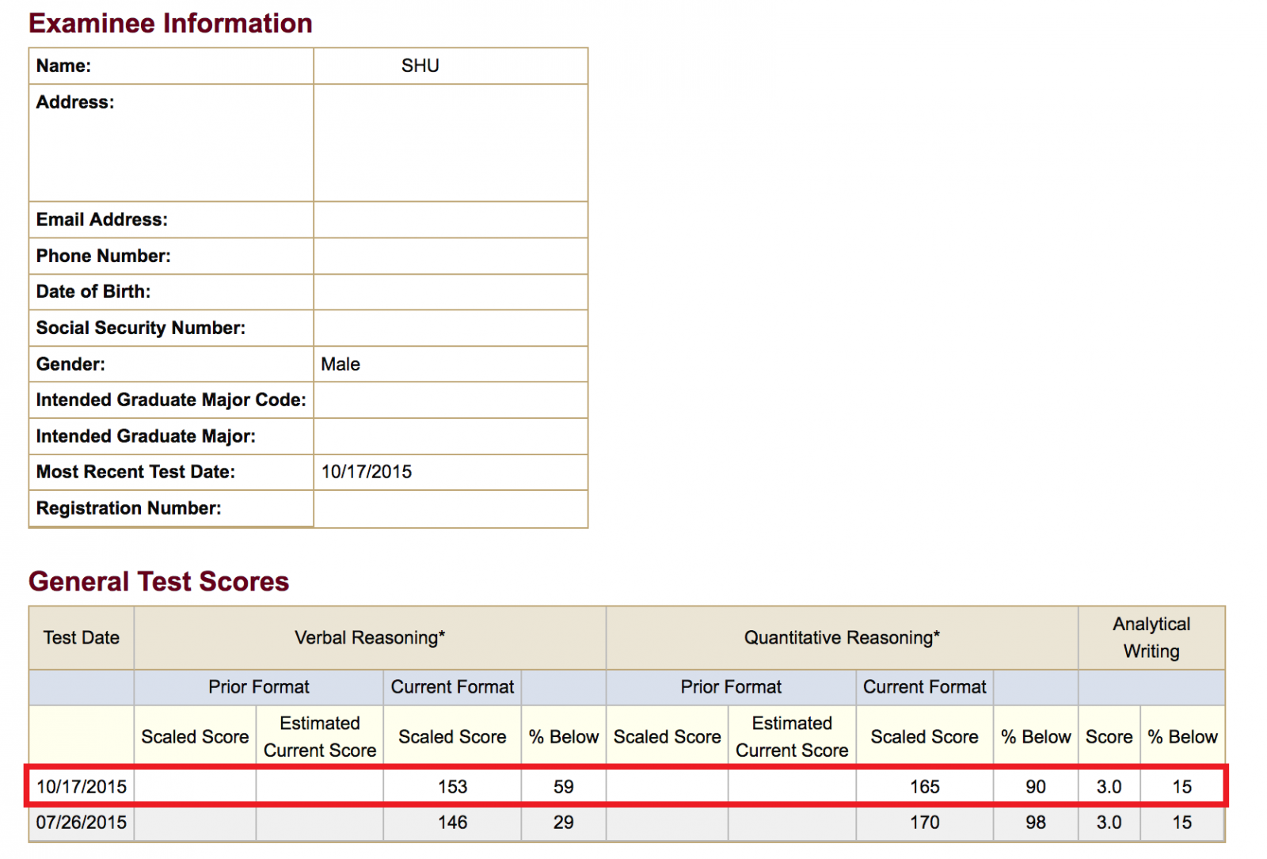Click the 'General Test Scores' heading

tap(158, 581)
